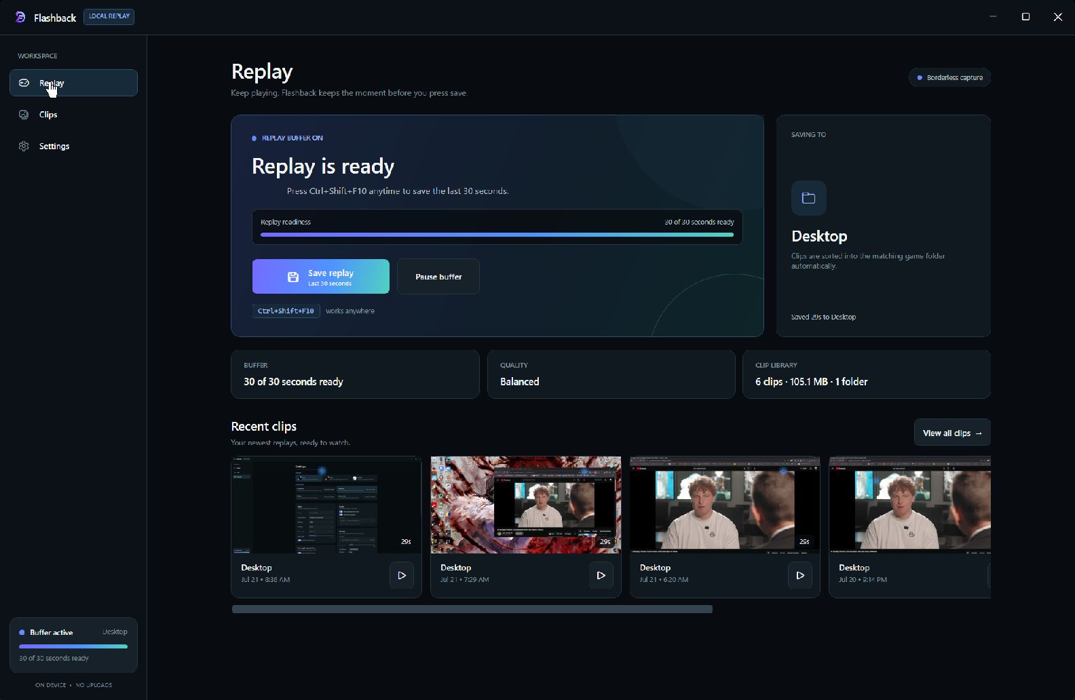The image size is (1075, 700).
Task: Click the 'Saved 29s to Desktop' text
Action: pyautogui.click(x=823, y=317)
